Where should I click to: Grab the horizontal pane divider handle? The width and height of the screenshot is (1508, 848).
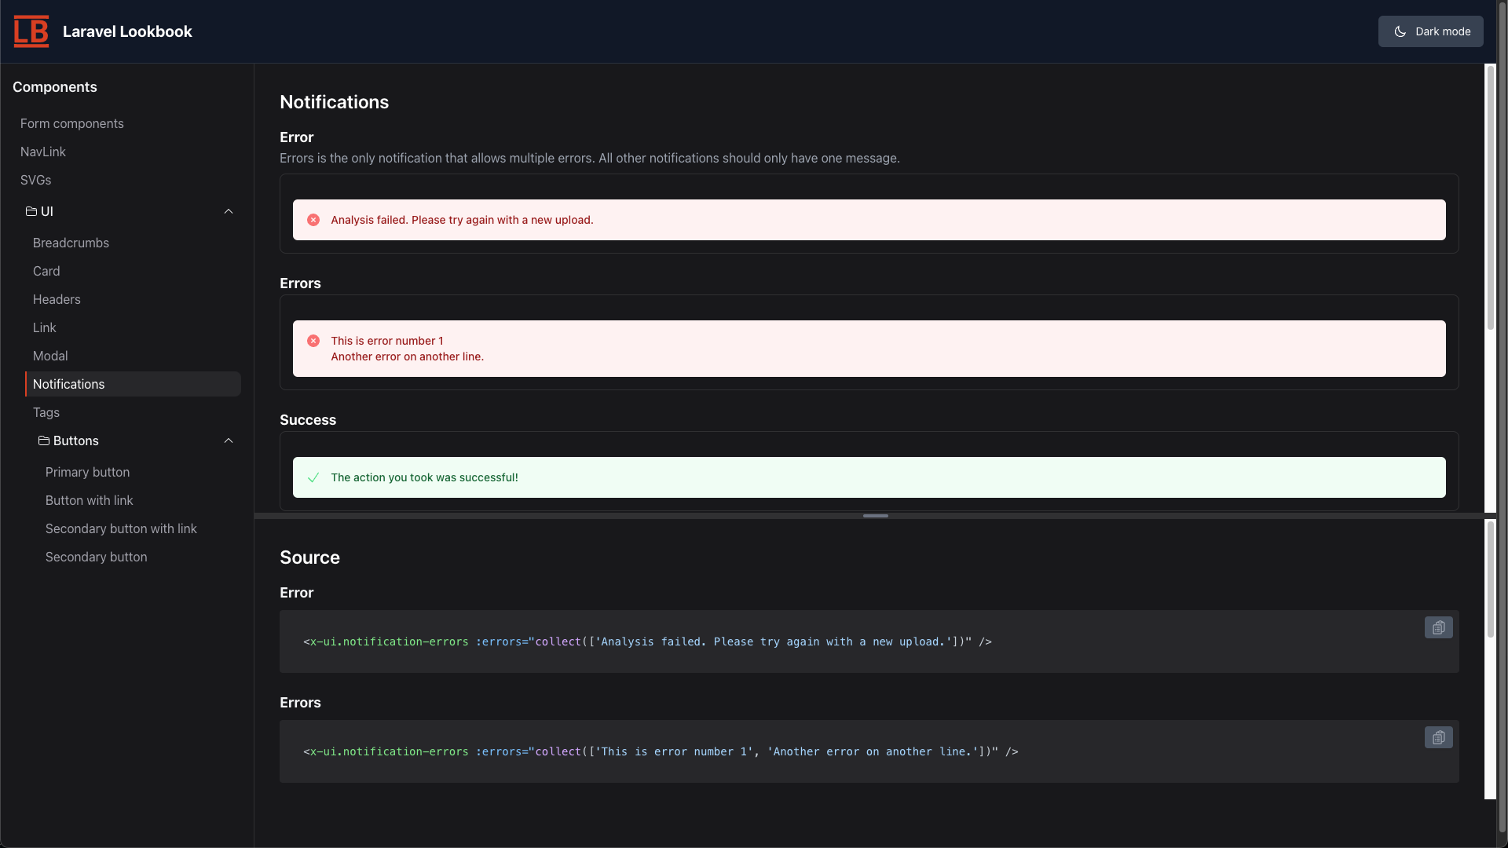[x=875, y=516]
